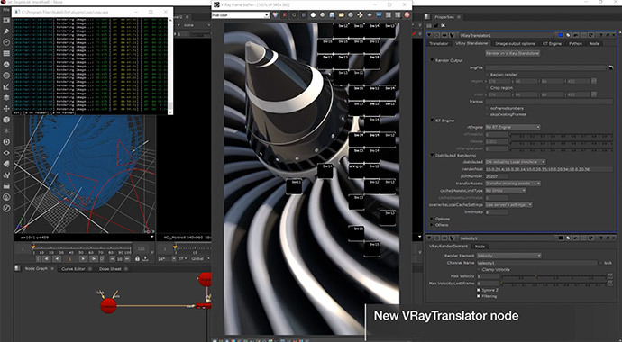Open the Time (clock) node toolbar icon

click(6, 42)
